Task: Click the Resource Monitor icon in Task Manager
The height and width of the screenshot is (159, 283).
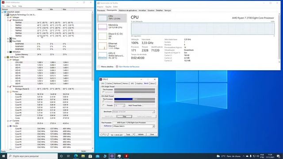Action: coord(117,67)
